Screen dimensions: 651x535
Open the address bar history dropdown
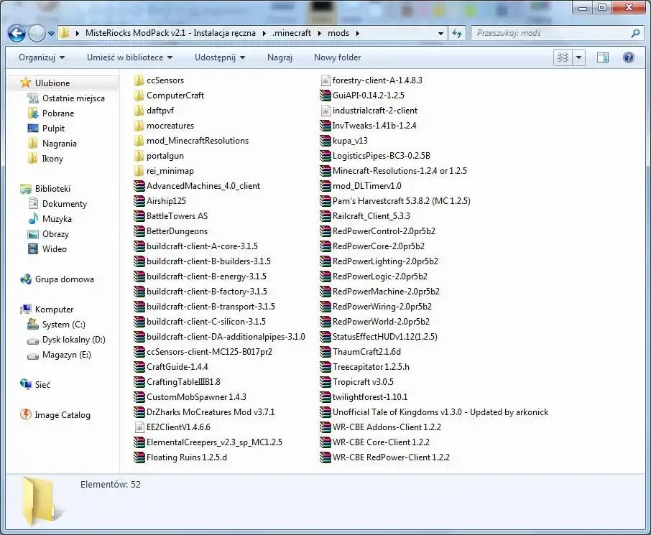click(x=440, y=33)
